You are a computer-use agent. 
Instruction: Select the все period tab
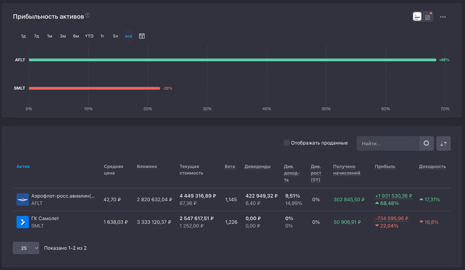click(x=128, y=36)
